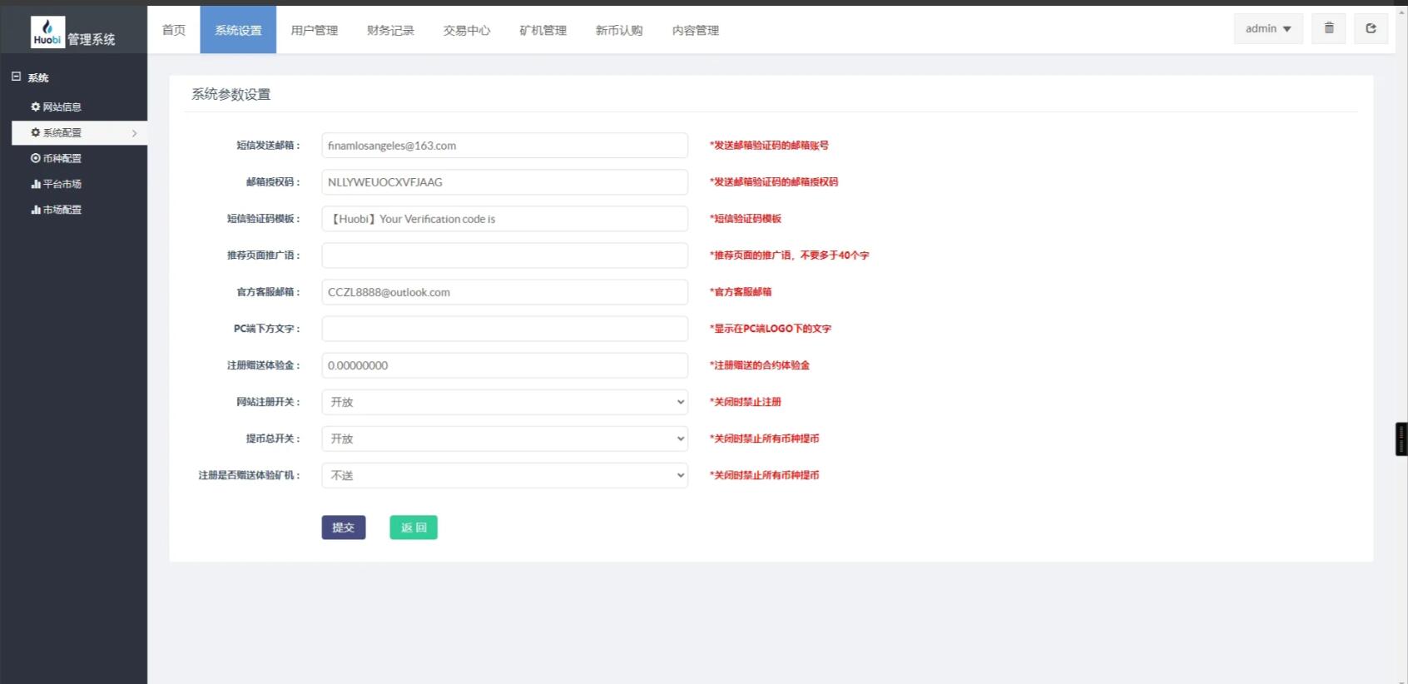
Task: Switch to the 用户管理 tab
Action: tap(314, 30)
